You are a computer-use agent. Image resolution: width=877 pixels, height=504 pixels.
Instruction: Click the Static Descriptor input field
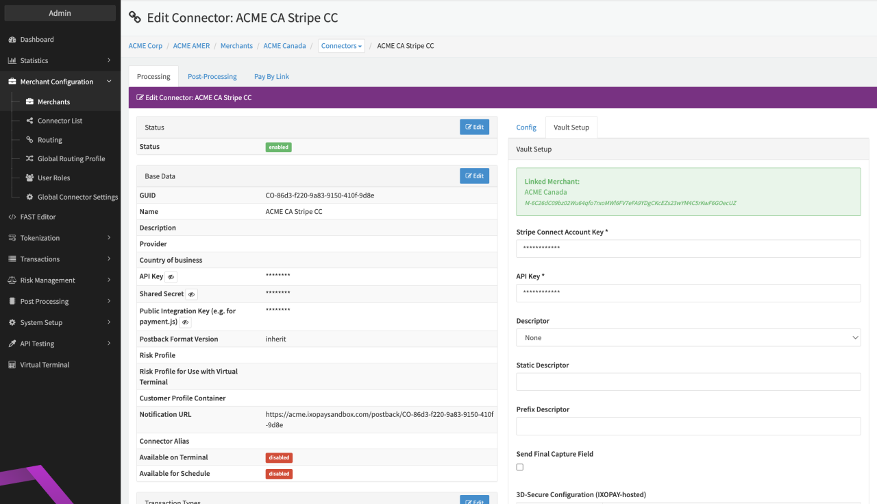(x=688, y=382)
